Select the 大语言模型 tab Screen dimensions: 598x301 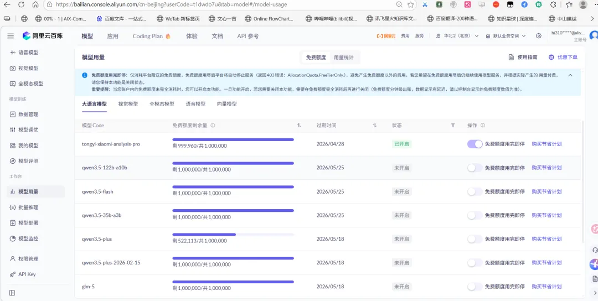click(94, 104)
